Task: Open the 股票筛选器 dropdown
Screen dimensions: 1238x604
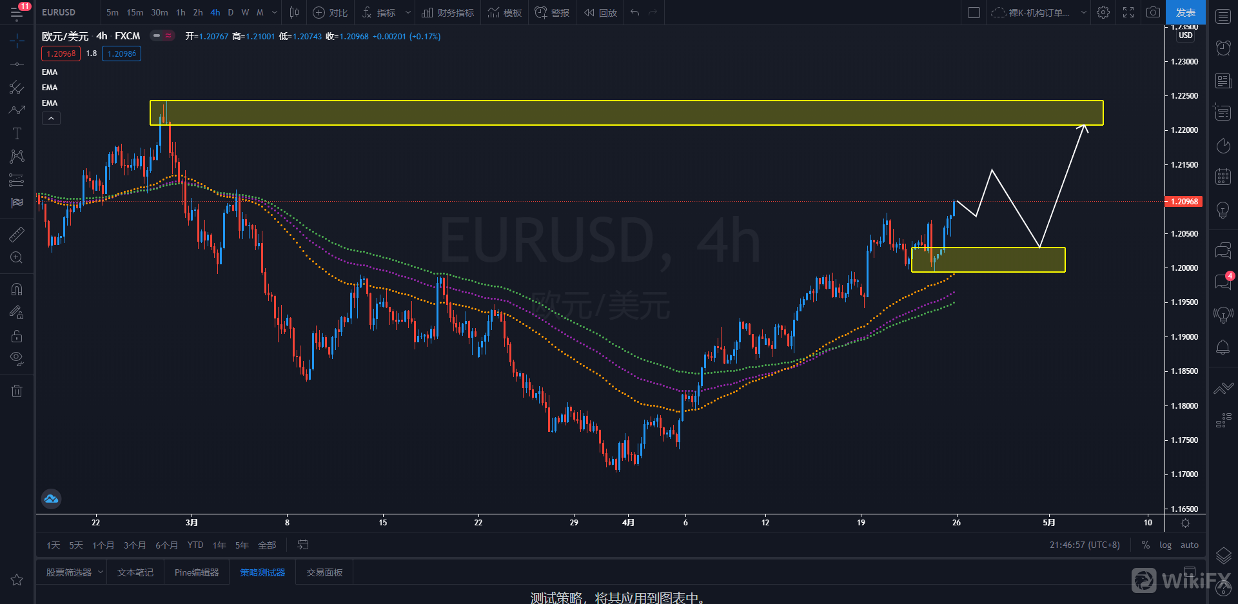Action: pyautogui.click(x=74, y=572)
